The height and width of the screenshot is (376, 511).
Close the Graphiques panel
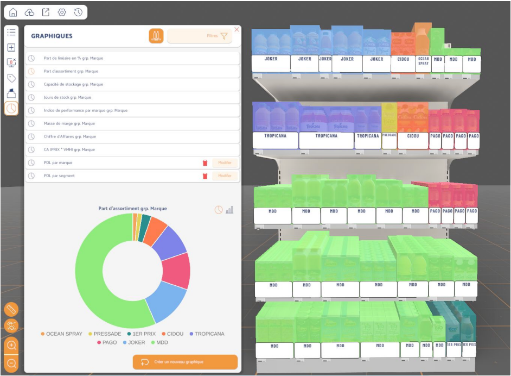pos(237,30)
